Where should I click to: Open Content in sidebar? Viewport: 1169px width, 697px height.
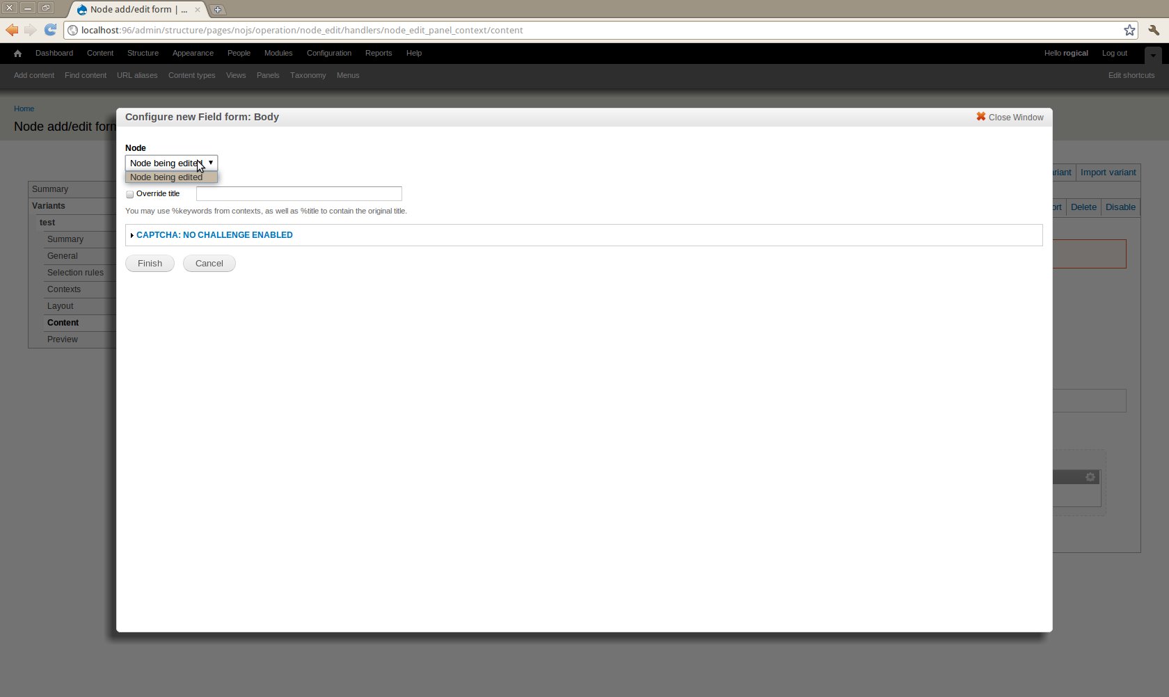[x=63, y=323]
